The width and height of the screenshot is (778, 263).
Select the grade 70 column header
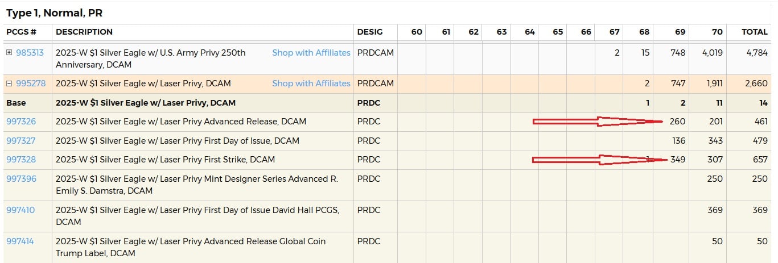tap(717, 32)
